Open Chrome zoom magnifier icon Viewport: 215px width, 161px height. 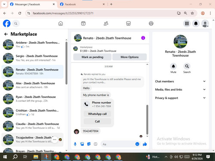coord(185,13)
